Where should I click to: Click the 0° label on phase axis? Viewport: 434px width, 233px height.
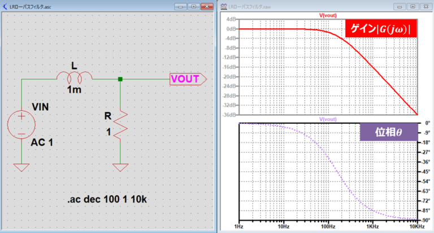[x=427, y=123]
